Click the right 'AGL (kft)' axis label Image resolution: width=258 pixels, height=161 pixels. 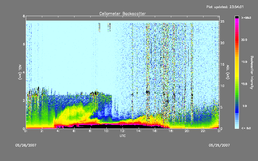click(x=228, y=72)
